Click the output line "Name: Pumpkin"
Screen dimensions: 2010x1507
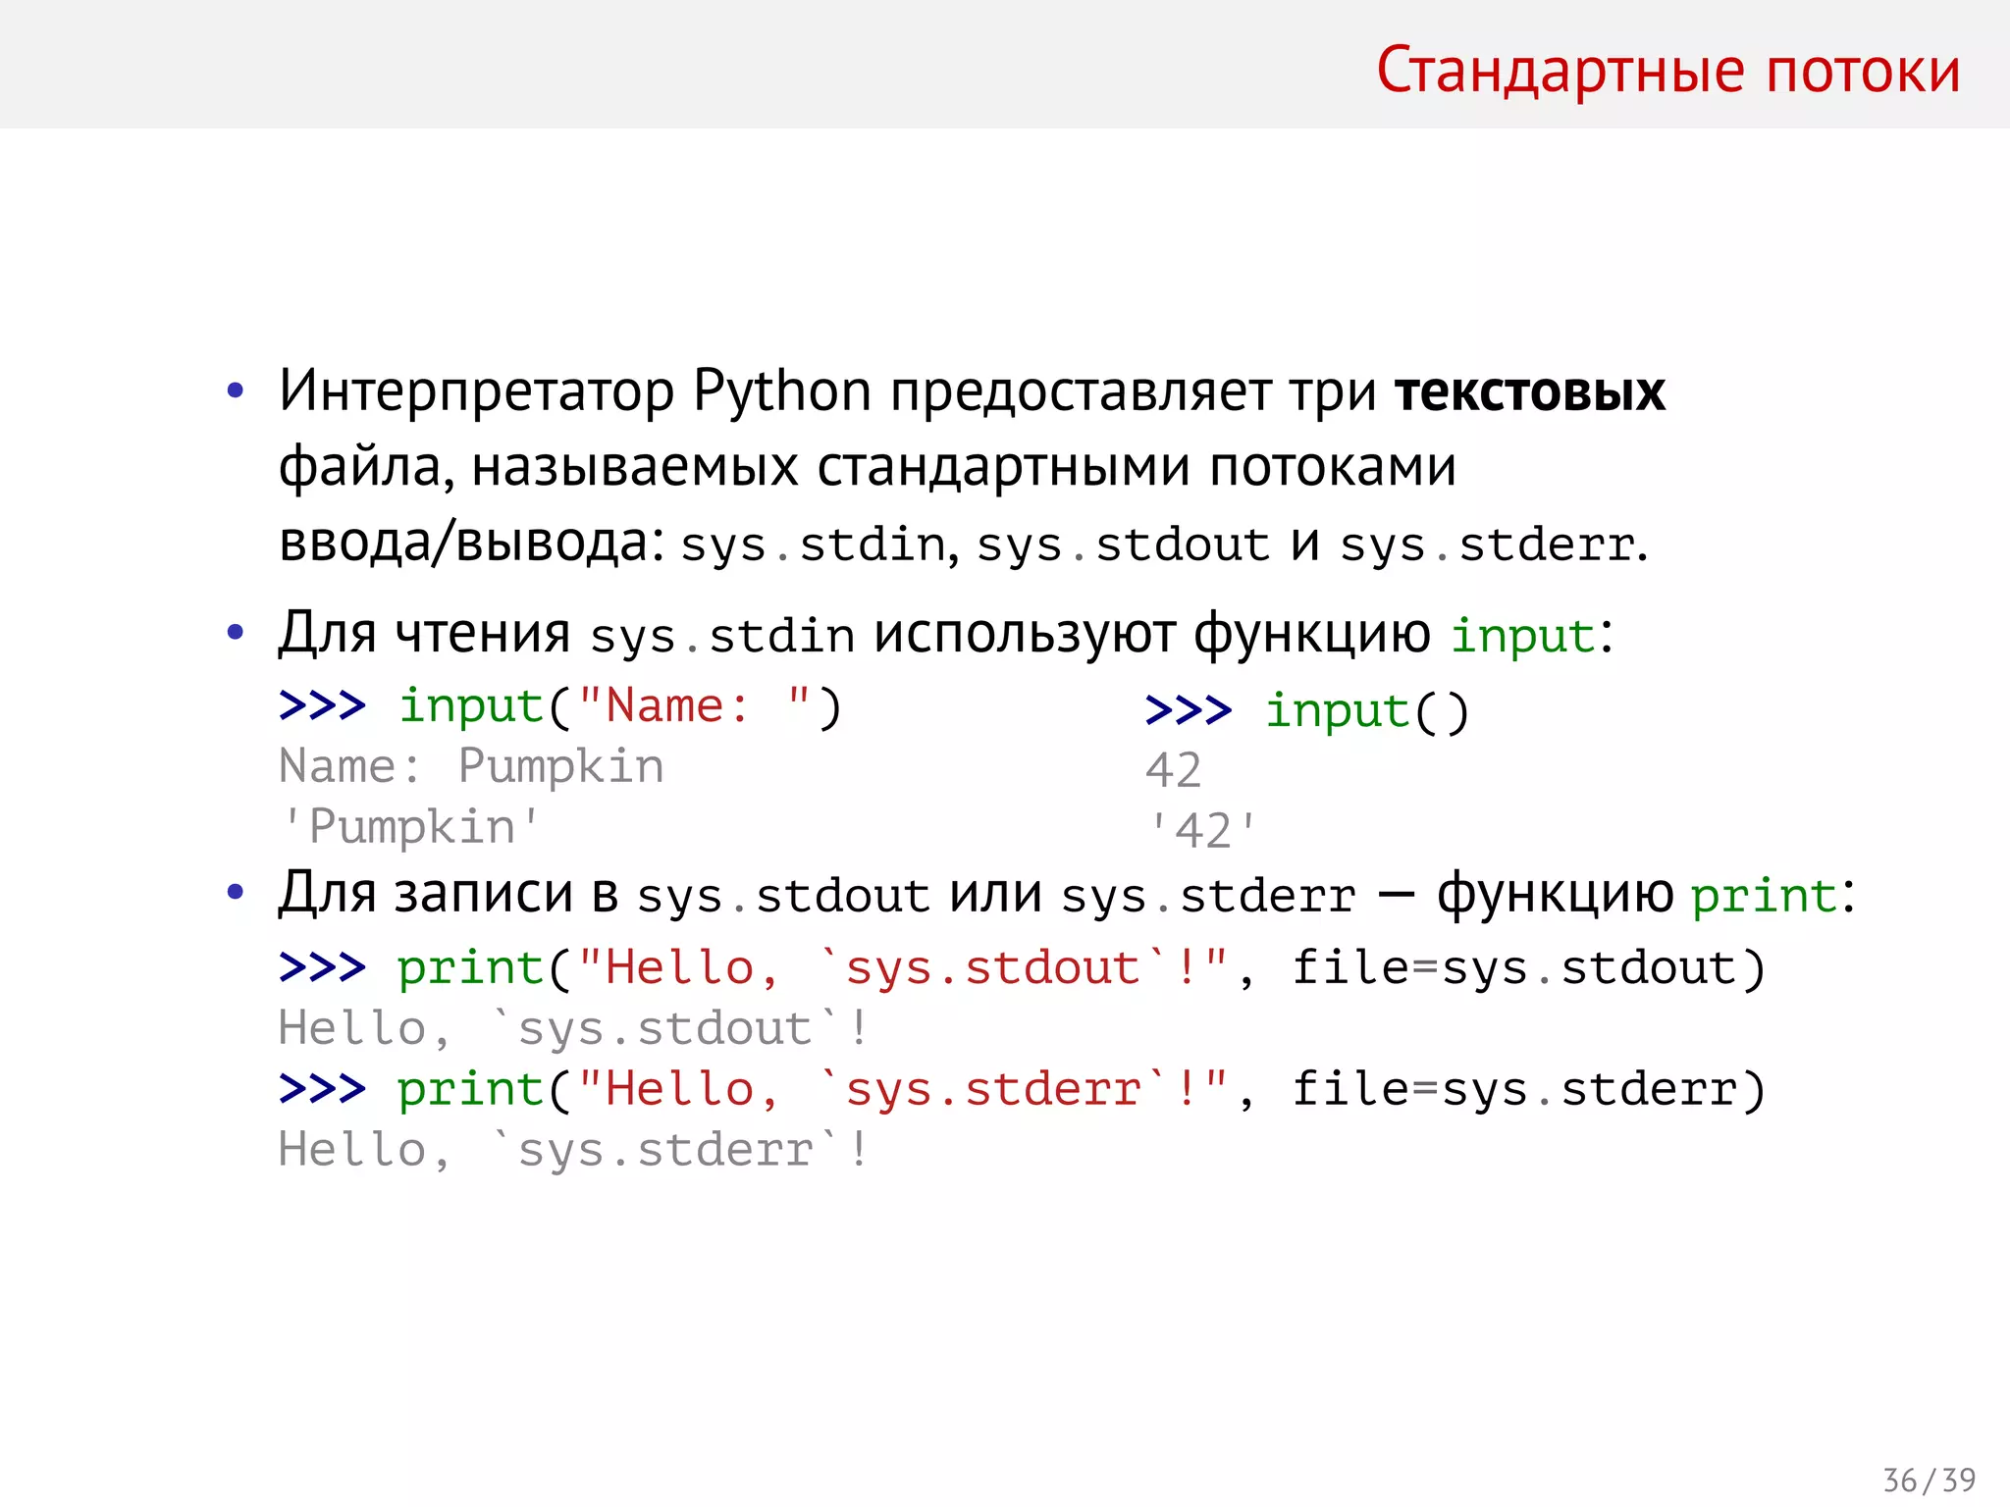[471, 766]
